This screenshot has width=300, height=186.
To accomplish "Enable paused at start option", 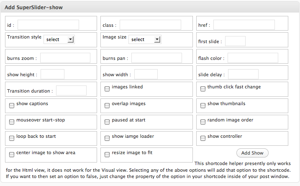I will [107, 122].
